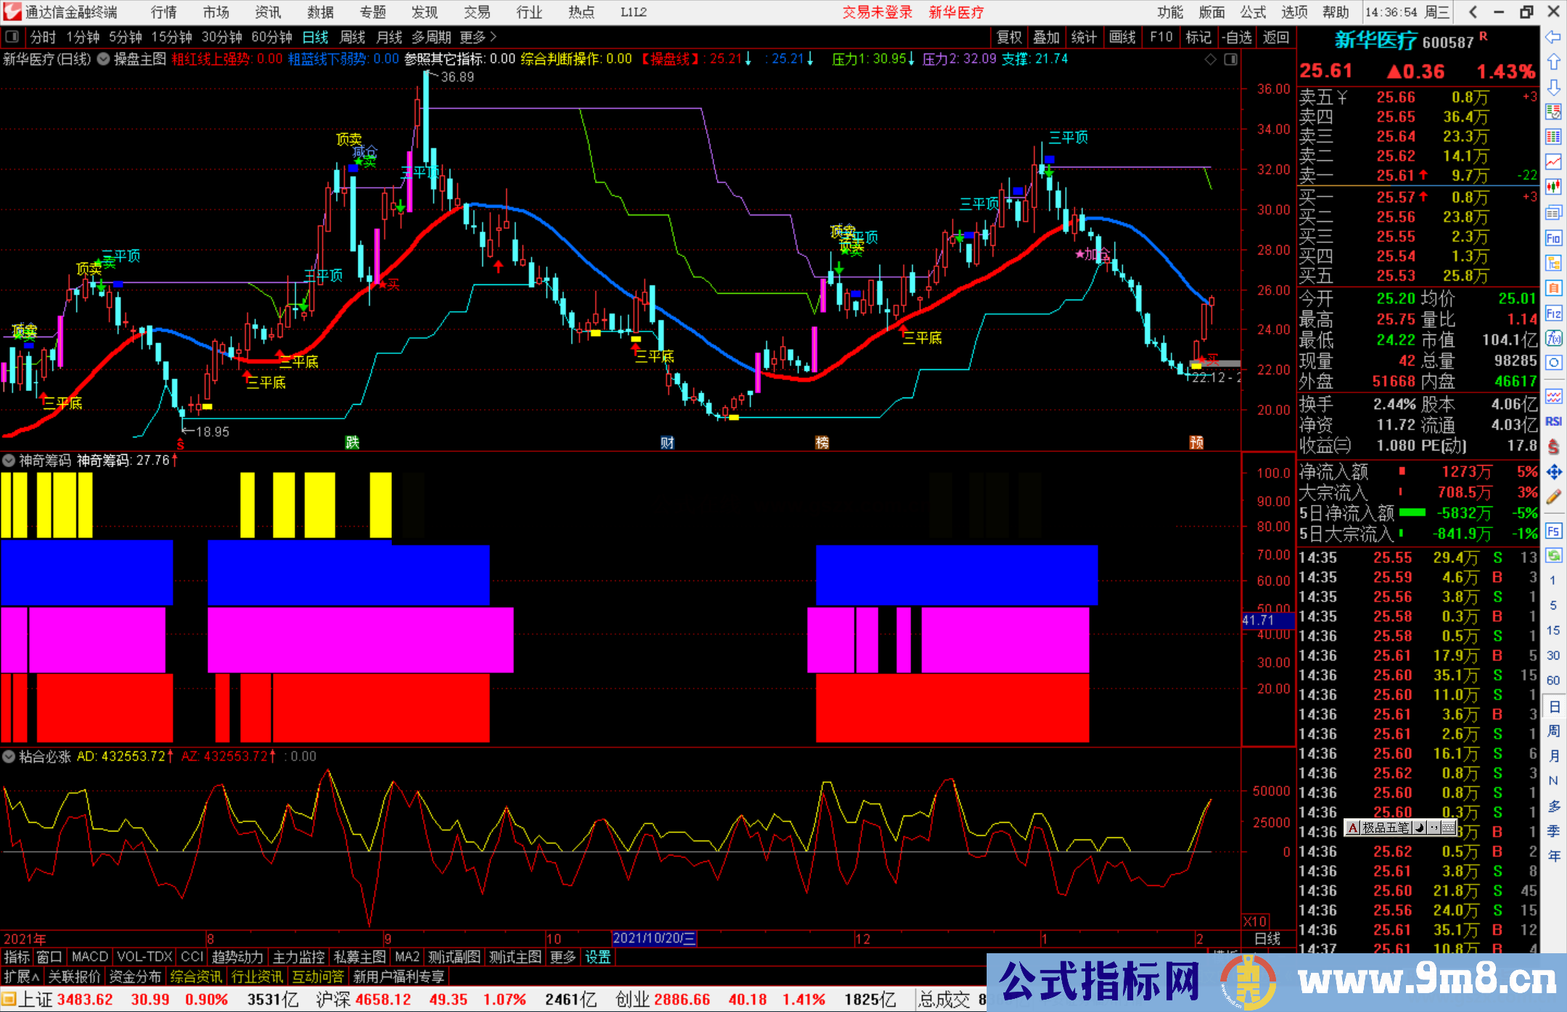Click the f(x) formula sidebar icon

click(1553, 338)
